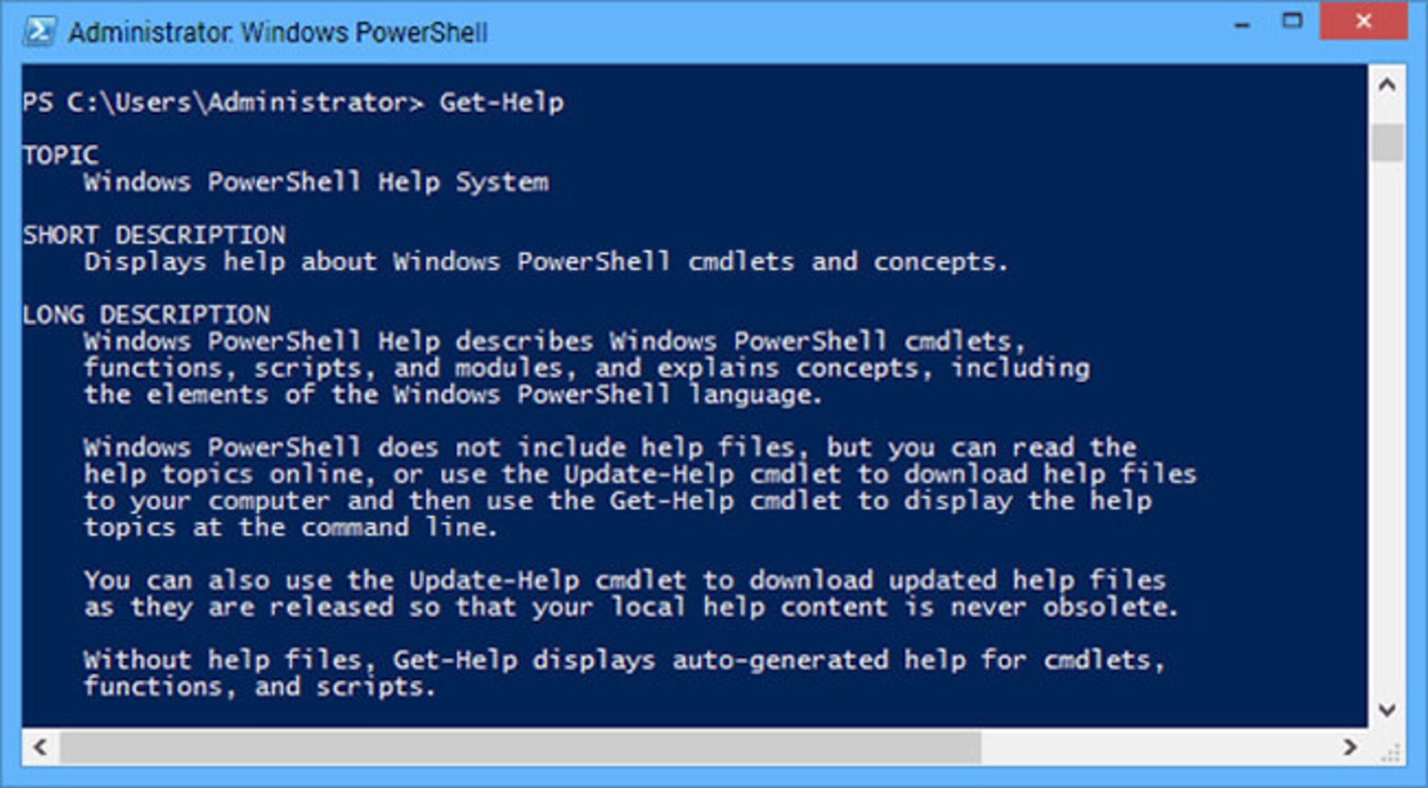Click the vertical scrollbar thumb
This screenshot has width=1428, height=788.
[x=1386, y=143]
